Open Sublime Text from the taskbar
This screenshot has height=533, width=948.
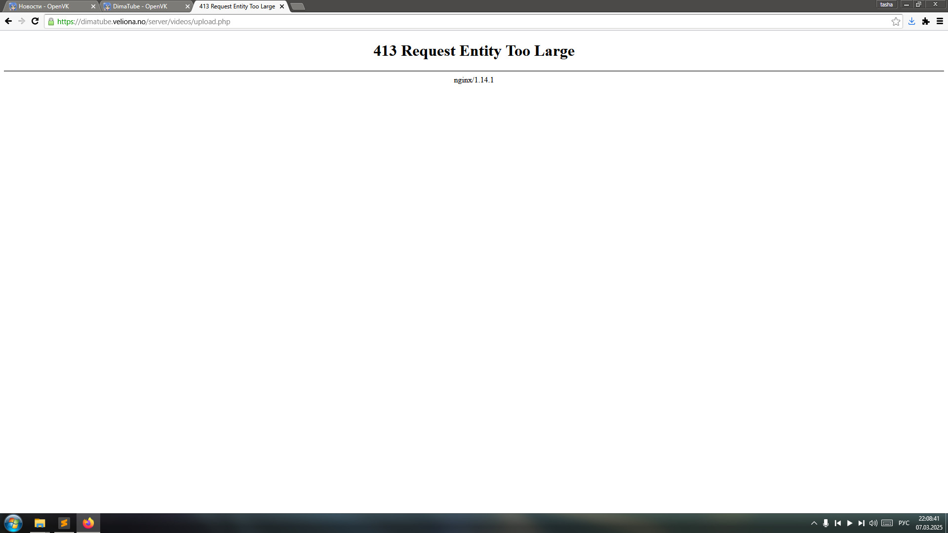64,523
